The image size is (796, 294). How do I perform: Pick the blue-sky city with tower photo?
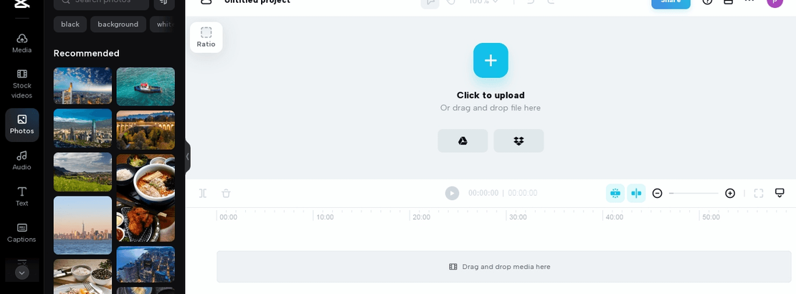tap(82, 128)
